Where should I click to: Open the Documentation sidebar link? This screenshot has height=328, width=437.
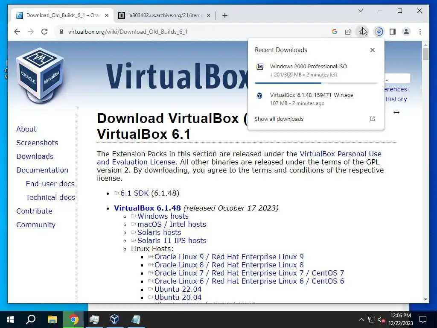pos(42,170)
